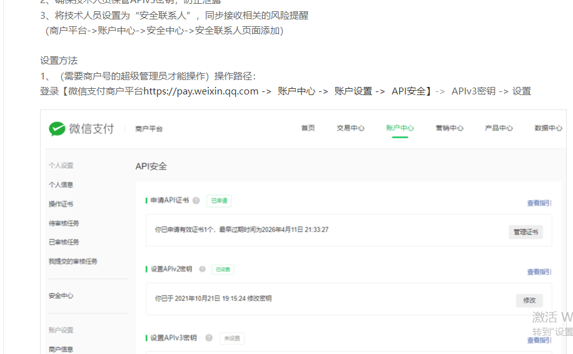Open 已审核任务 in sidebar
The image size is (573, 354).
click(x=64, y=242)
